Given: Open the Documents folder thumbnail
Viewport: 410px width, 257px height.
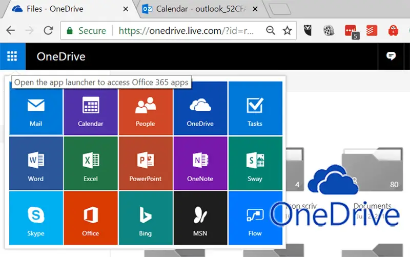Looking at the screenshot, I should (x=373, y=170).
